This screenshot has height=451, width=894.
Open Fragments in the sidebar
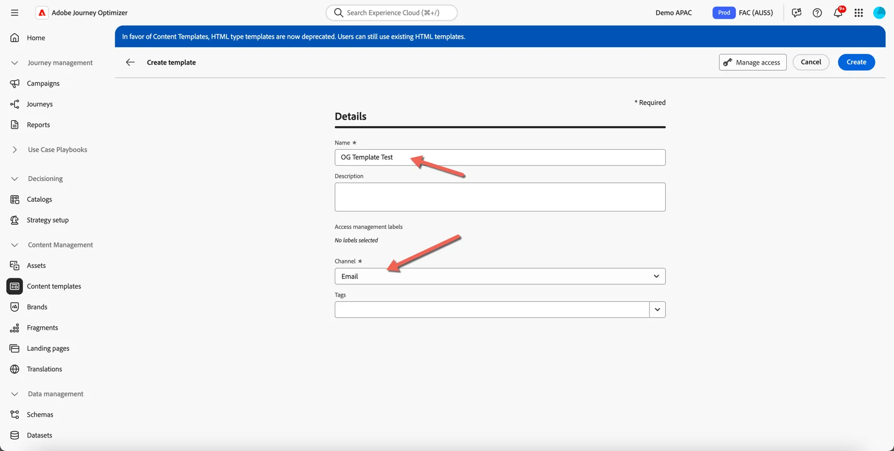[42, 328]
